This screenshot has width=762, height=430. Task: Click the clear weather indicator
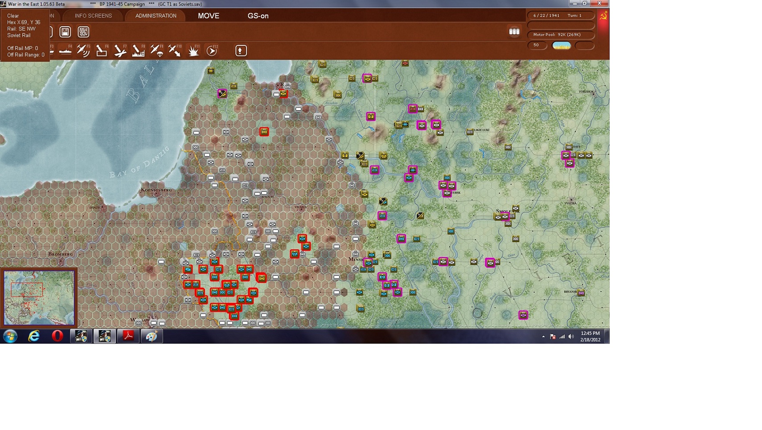pyautogui.click(x=561, y=45)
